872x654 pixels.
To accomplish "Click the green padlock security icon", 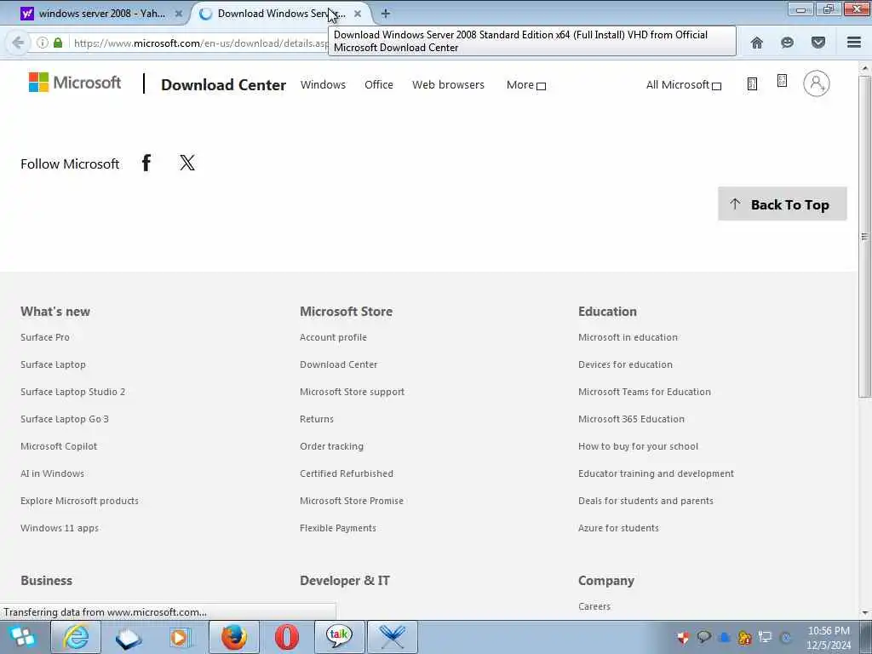I will pyautogui.click(x=58, y=43).
